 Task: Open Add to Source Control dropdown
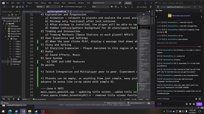[114, 103]
